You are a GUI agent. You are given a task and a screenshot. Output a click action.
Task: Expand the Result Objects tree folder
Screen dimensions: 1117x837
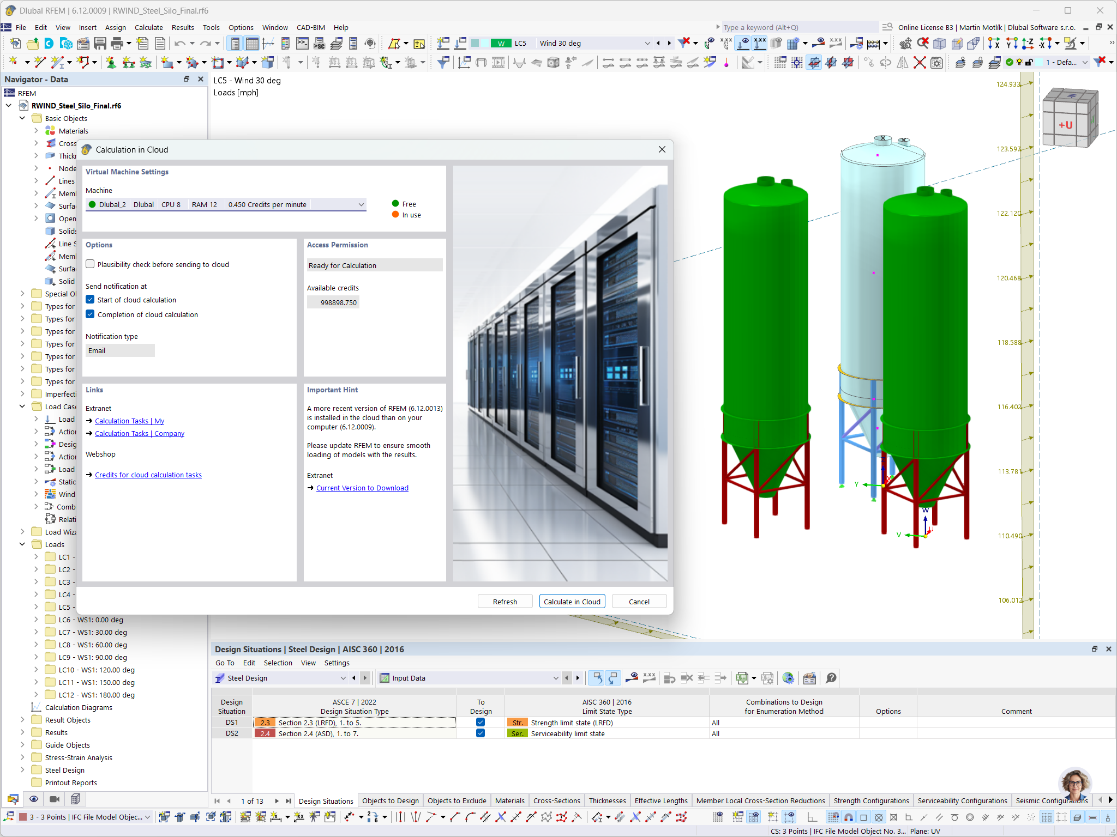pyautogui.click(x=22, y=720)
